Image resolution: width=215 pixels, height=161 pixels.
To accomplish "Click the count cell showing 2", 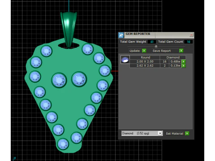I will point(164,66).
